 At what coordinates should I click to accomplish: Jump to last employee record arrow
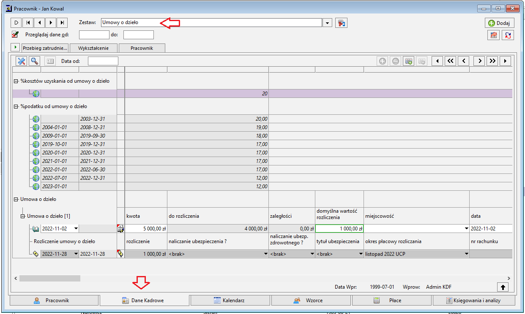[62, 23]
